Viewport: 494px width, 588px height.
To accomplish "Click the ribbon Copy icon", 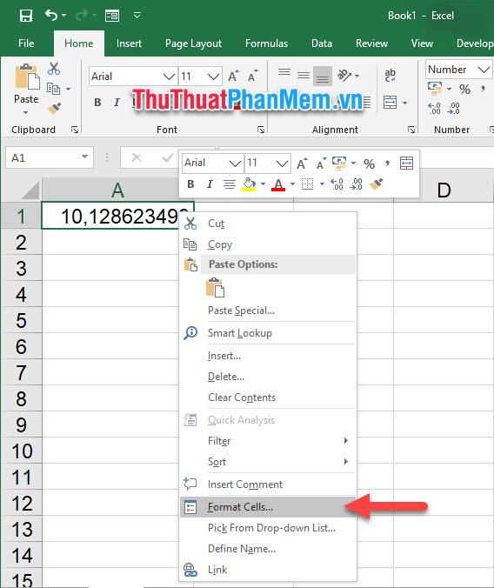I will pos(53,89).
